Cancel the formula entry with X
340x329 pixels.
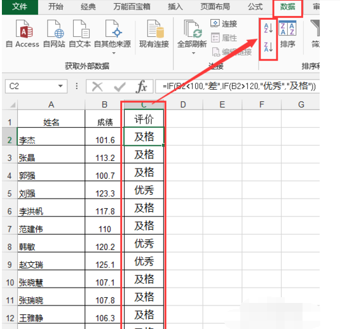[97, 87]
